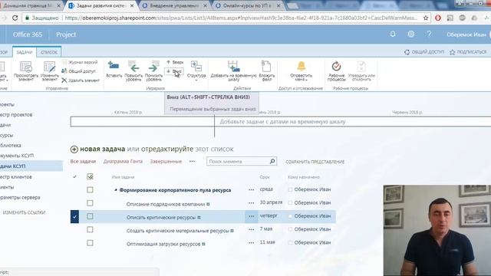Toggle presence checkbox beside Оберемок Иван in среда row
The height and width of the screenshot is (276, 491).
tap(290, 189)
